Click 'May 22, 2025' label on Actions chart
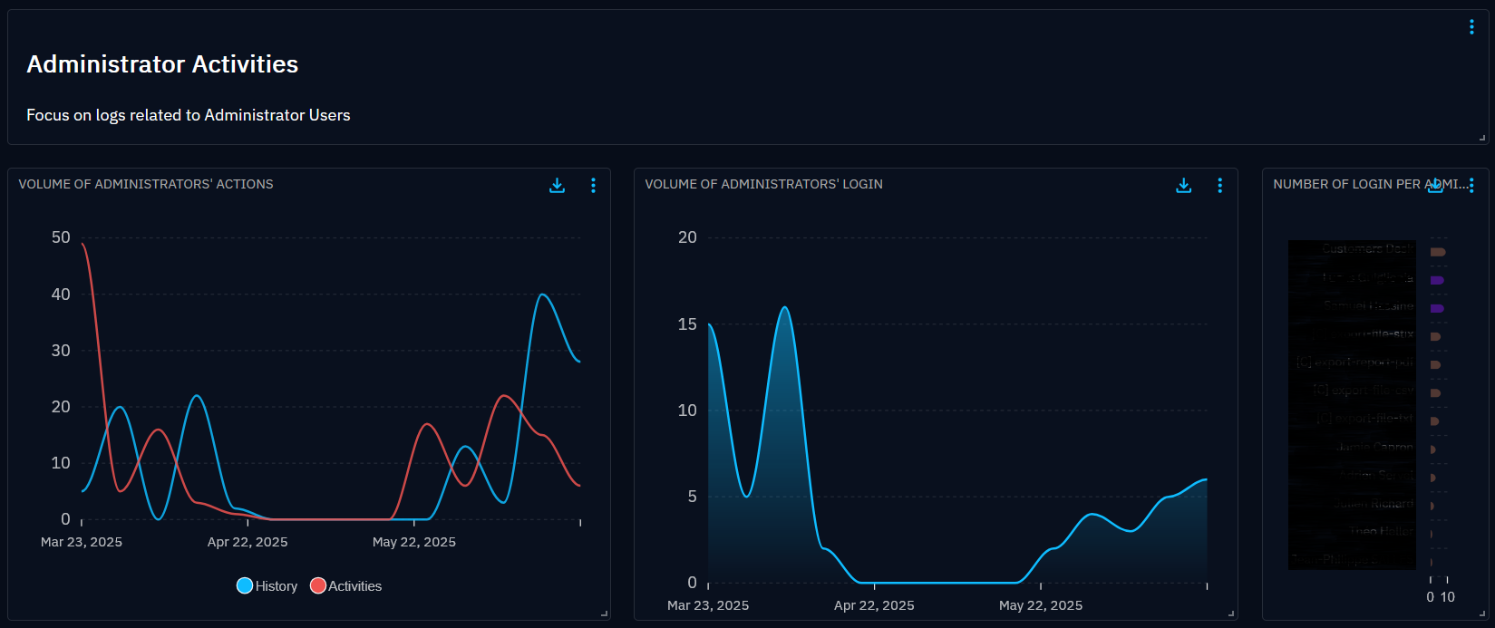The width and height of the screenshot is (1495, 628). coord(414,542)
